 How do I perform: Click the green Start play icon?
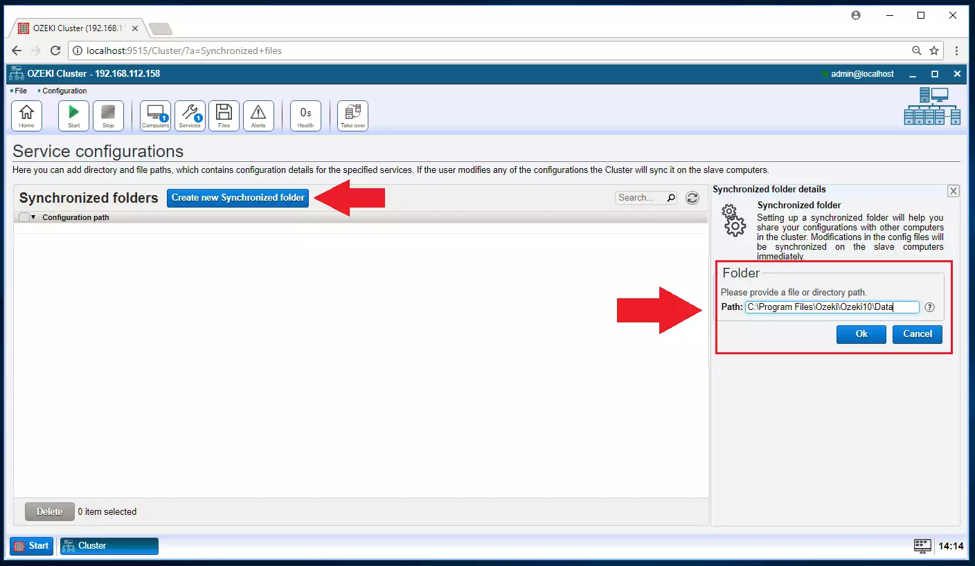[x=73, y=116]
